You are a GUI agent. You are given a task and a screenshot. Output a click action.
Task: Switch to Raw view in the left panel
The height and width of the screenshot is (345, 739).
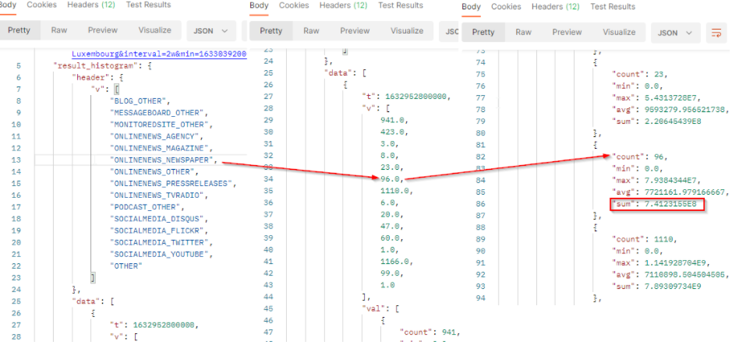(59, 30)
